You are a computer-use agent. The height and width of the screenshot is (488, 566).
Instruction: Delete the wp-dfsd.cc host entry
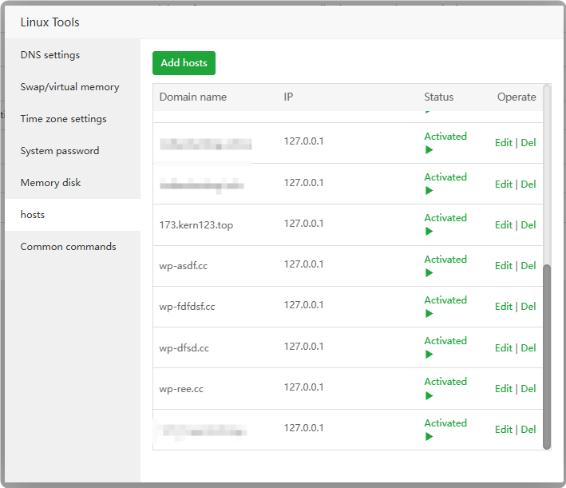(528, 348)
